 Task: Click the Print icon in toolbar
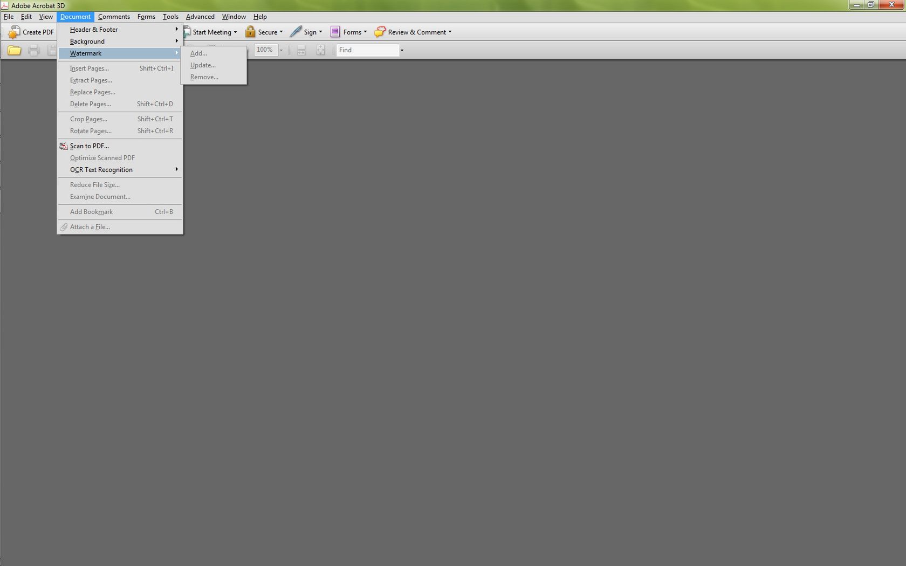[33, 50]
